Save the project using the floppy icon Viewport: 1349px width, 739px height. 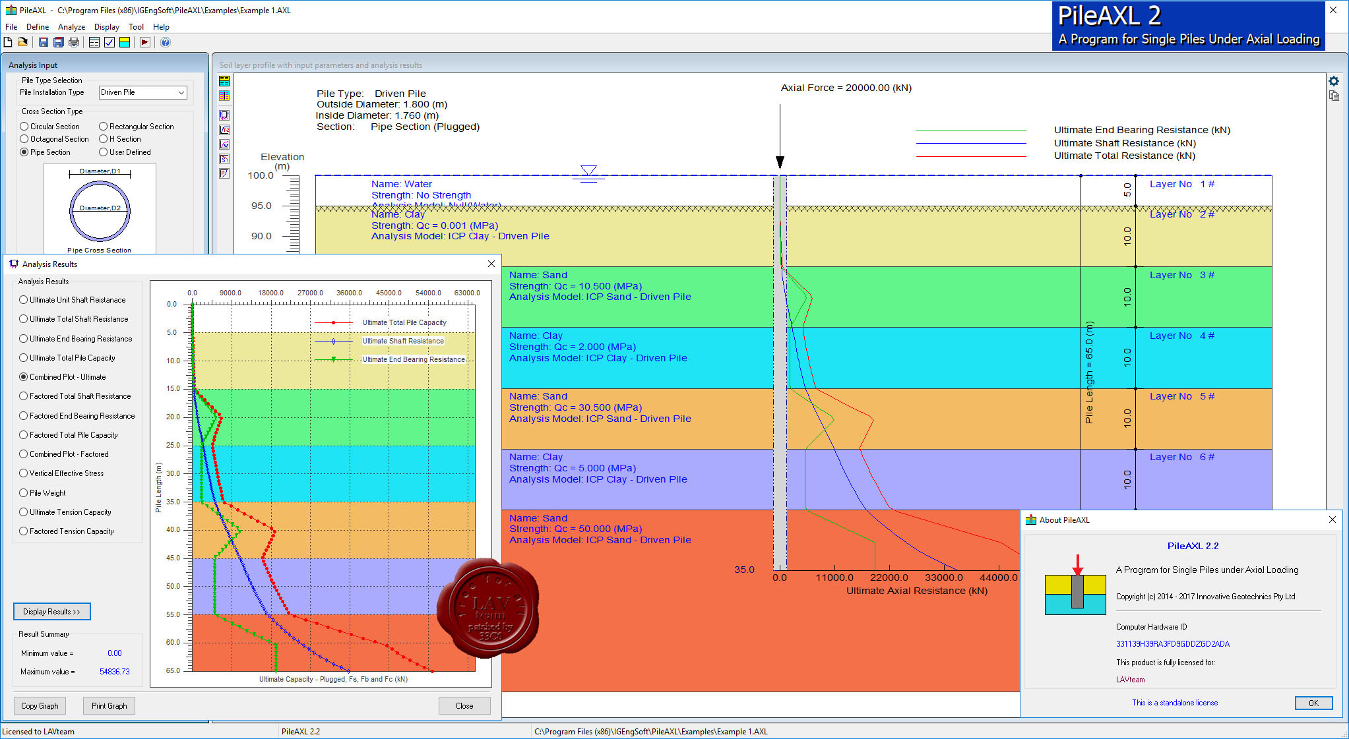pos(44,42)
